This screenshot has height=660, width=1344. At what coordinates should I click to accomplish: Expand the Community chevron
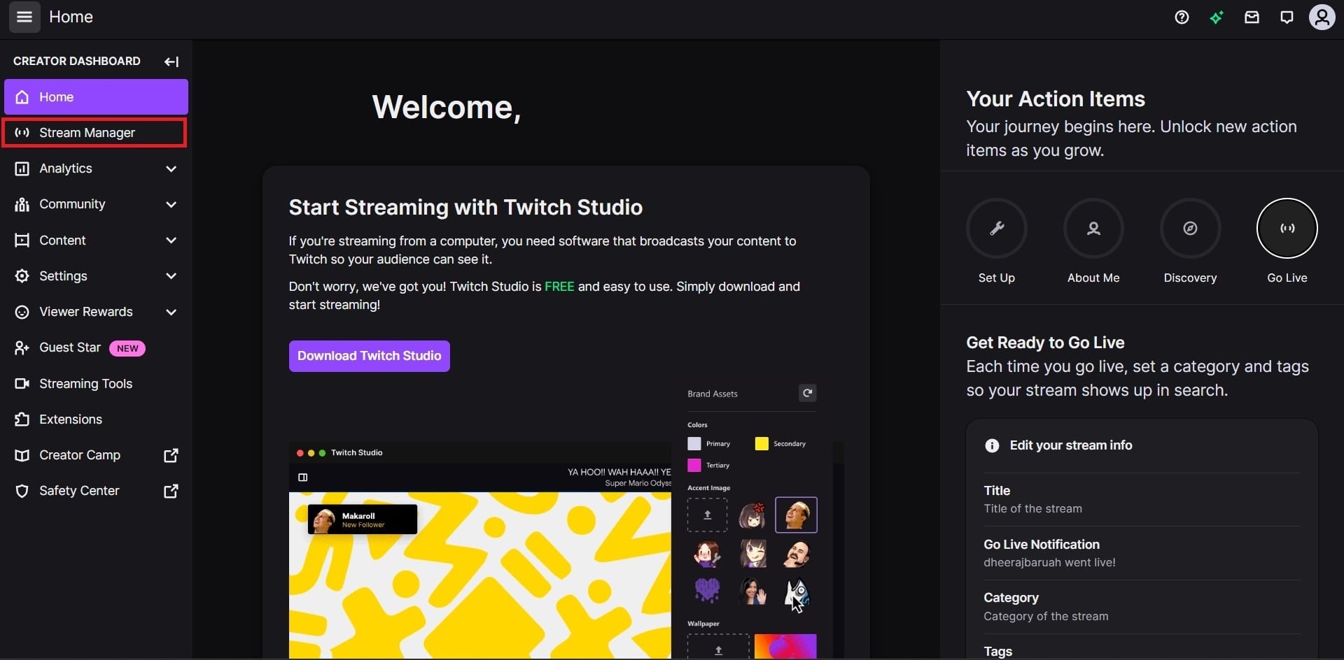(171, 204)
